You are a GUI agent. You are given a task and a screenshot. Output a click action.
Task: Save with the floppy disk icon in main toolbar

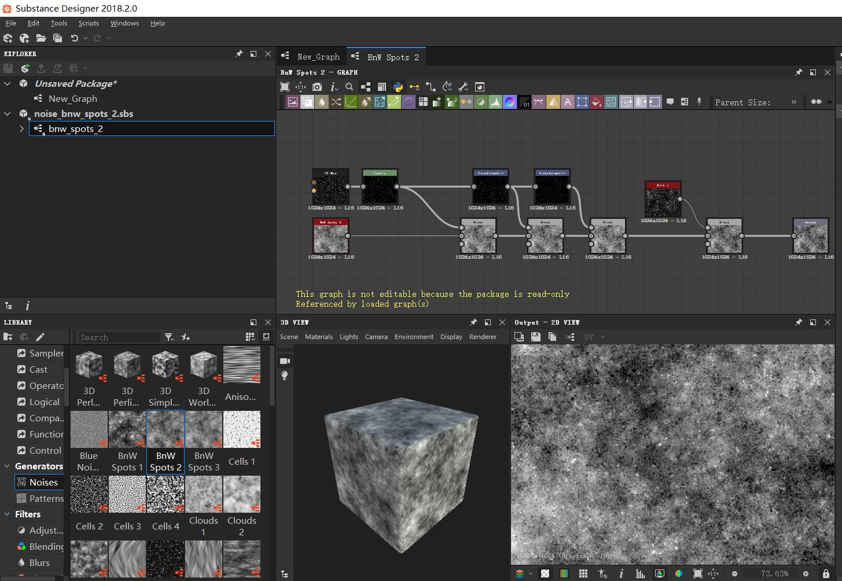(57, 38)
